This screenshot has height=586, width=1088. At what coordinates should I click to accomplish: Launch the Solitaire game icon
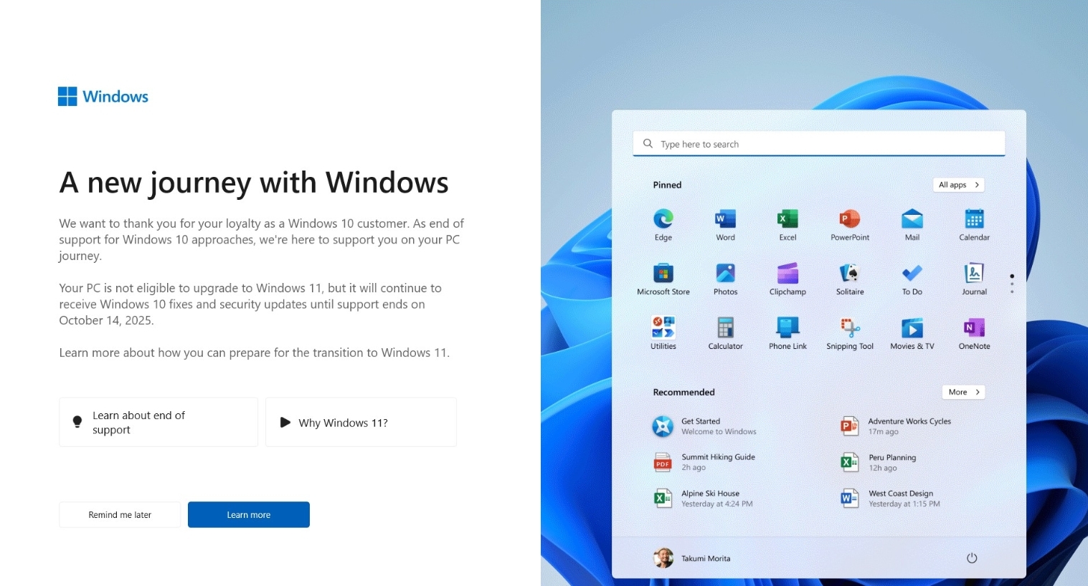tap(850, 273)
